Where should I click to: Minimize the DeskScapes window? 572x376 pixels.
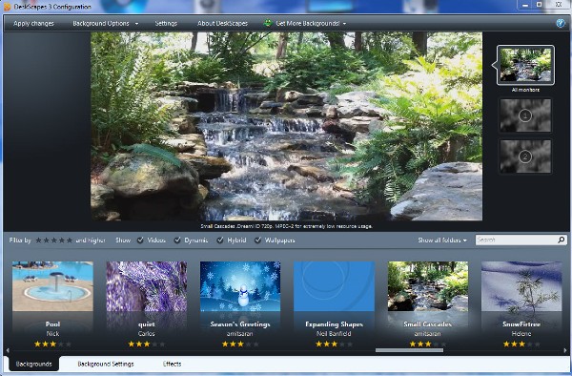tap(525, 5)
